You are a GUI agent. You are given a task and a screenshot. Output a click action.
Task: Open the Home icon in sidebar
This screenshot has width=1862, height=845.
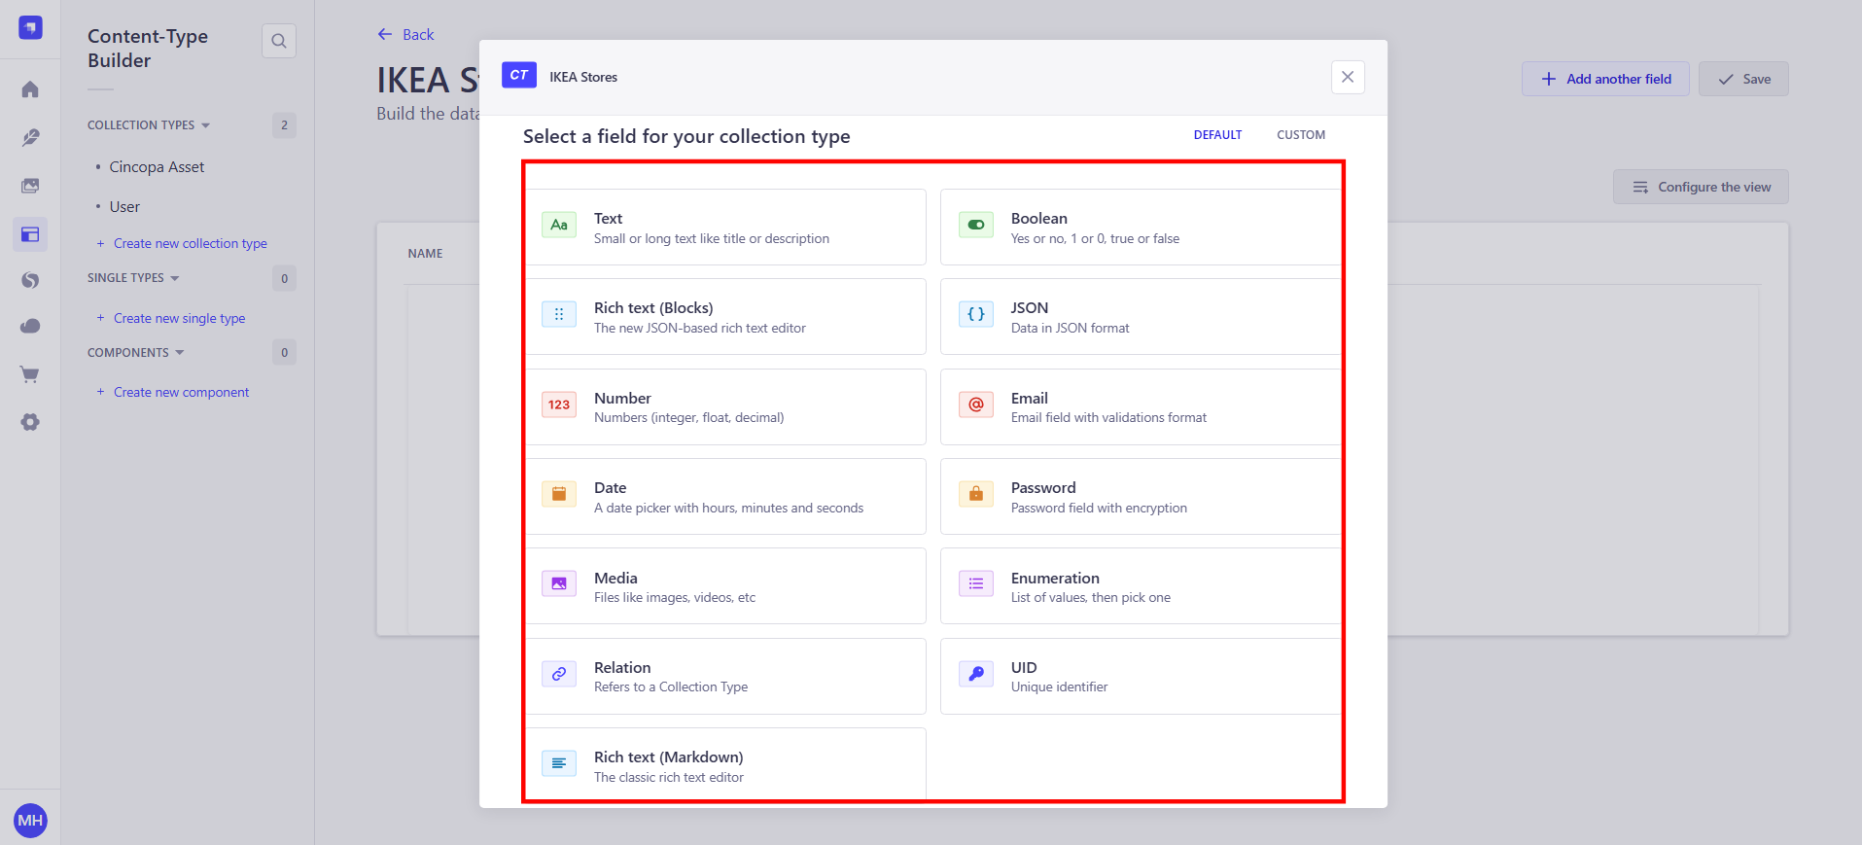click(30, 89)
